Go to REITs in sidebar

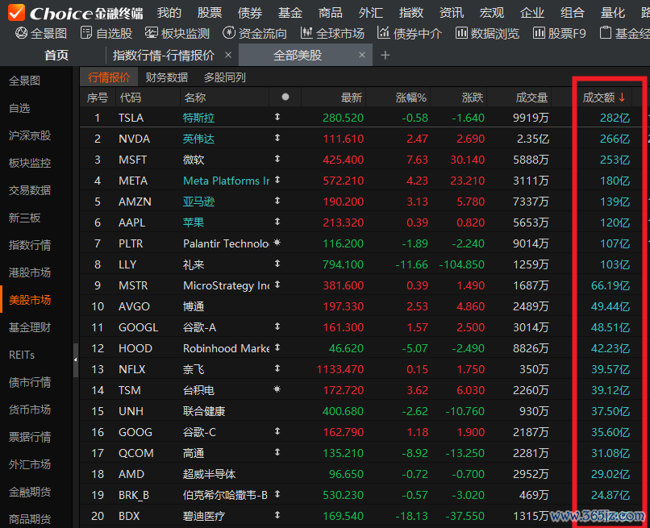(x=22, y=355)
